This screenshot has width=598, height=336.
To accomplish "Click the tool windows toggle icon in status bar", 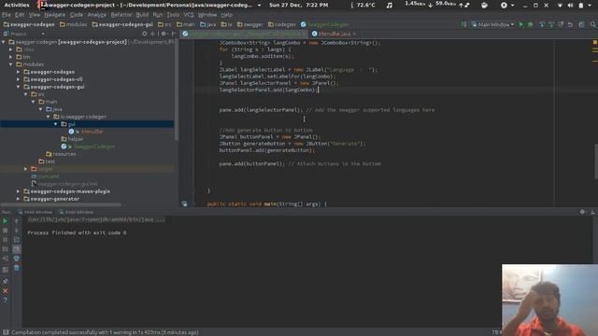I will (x=6, y=332).
